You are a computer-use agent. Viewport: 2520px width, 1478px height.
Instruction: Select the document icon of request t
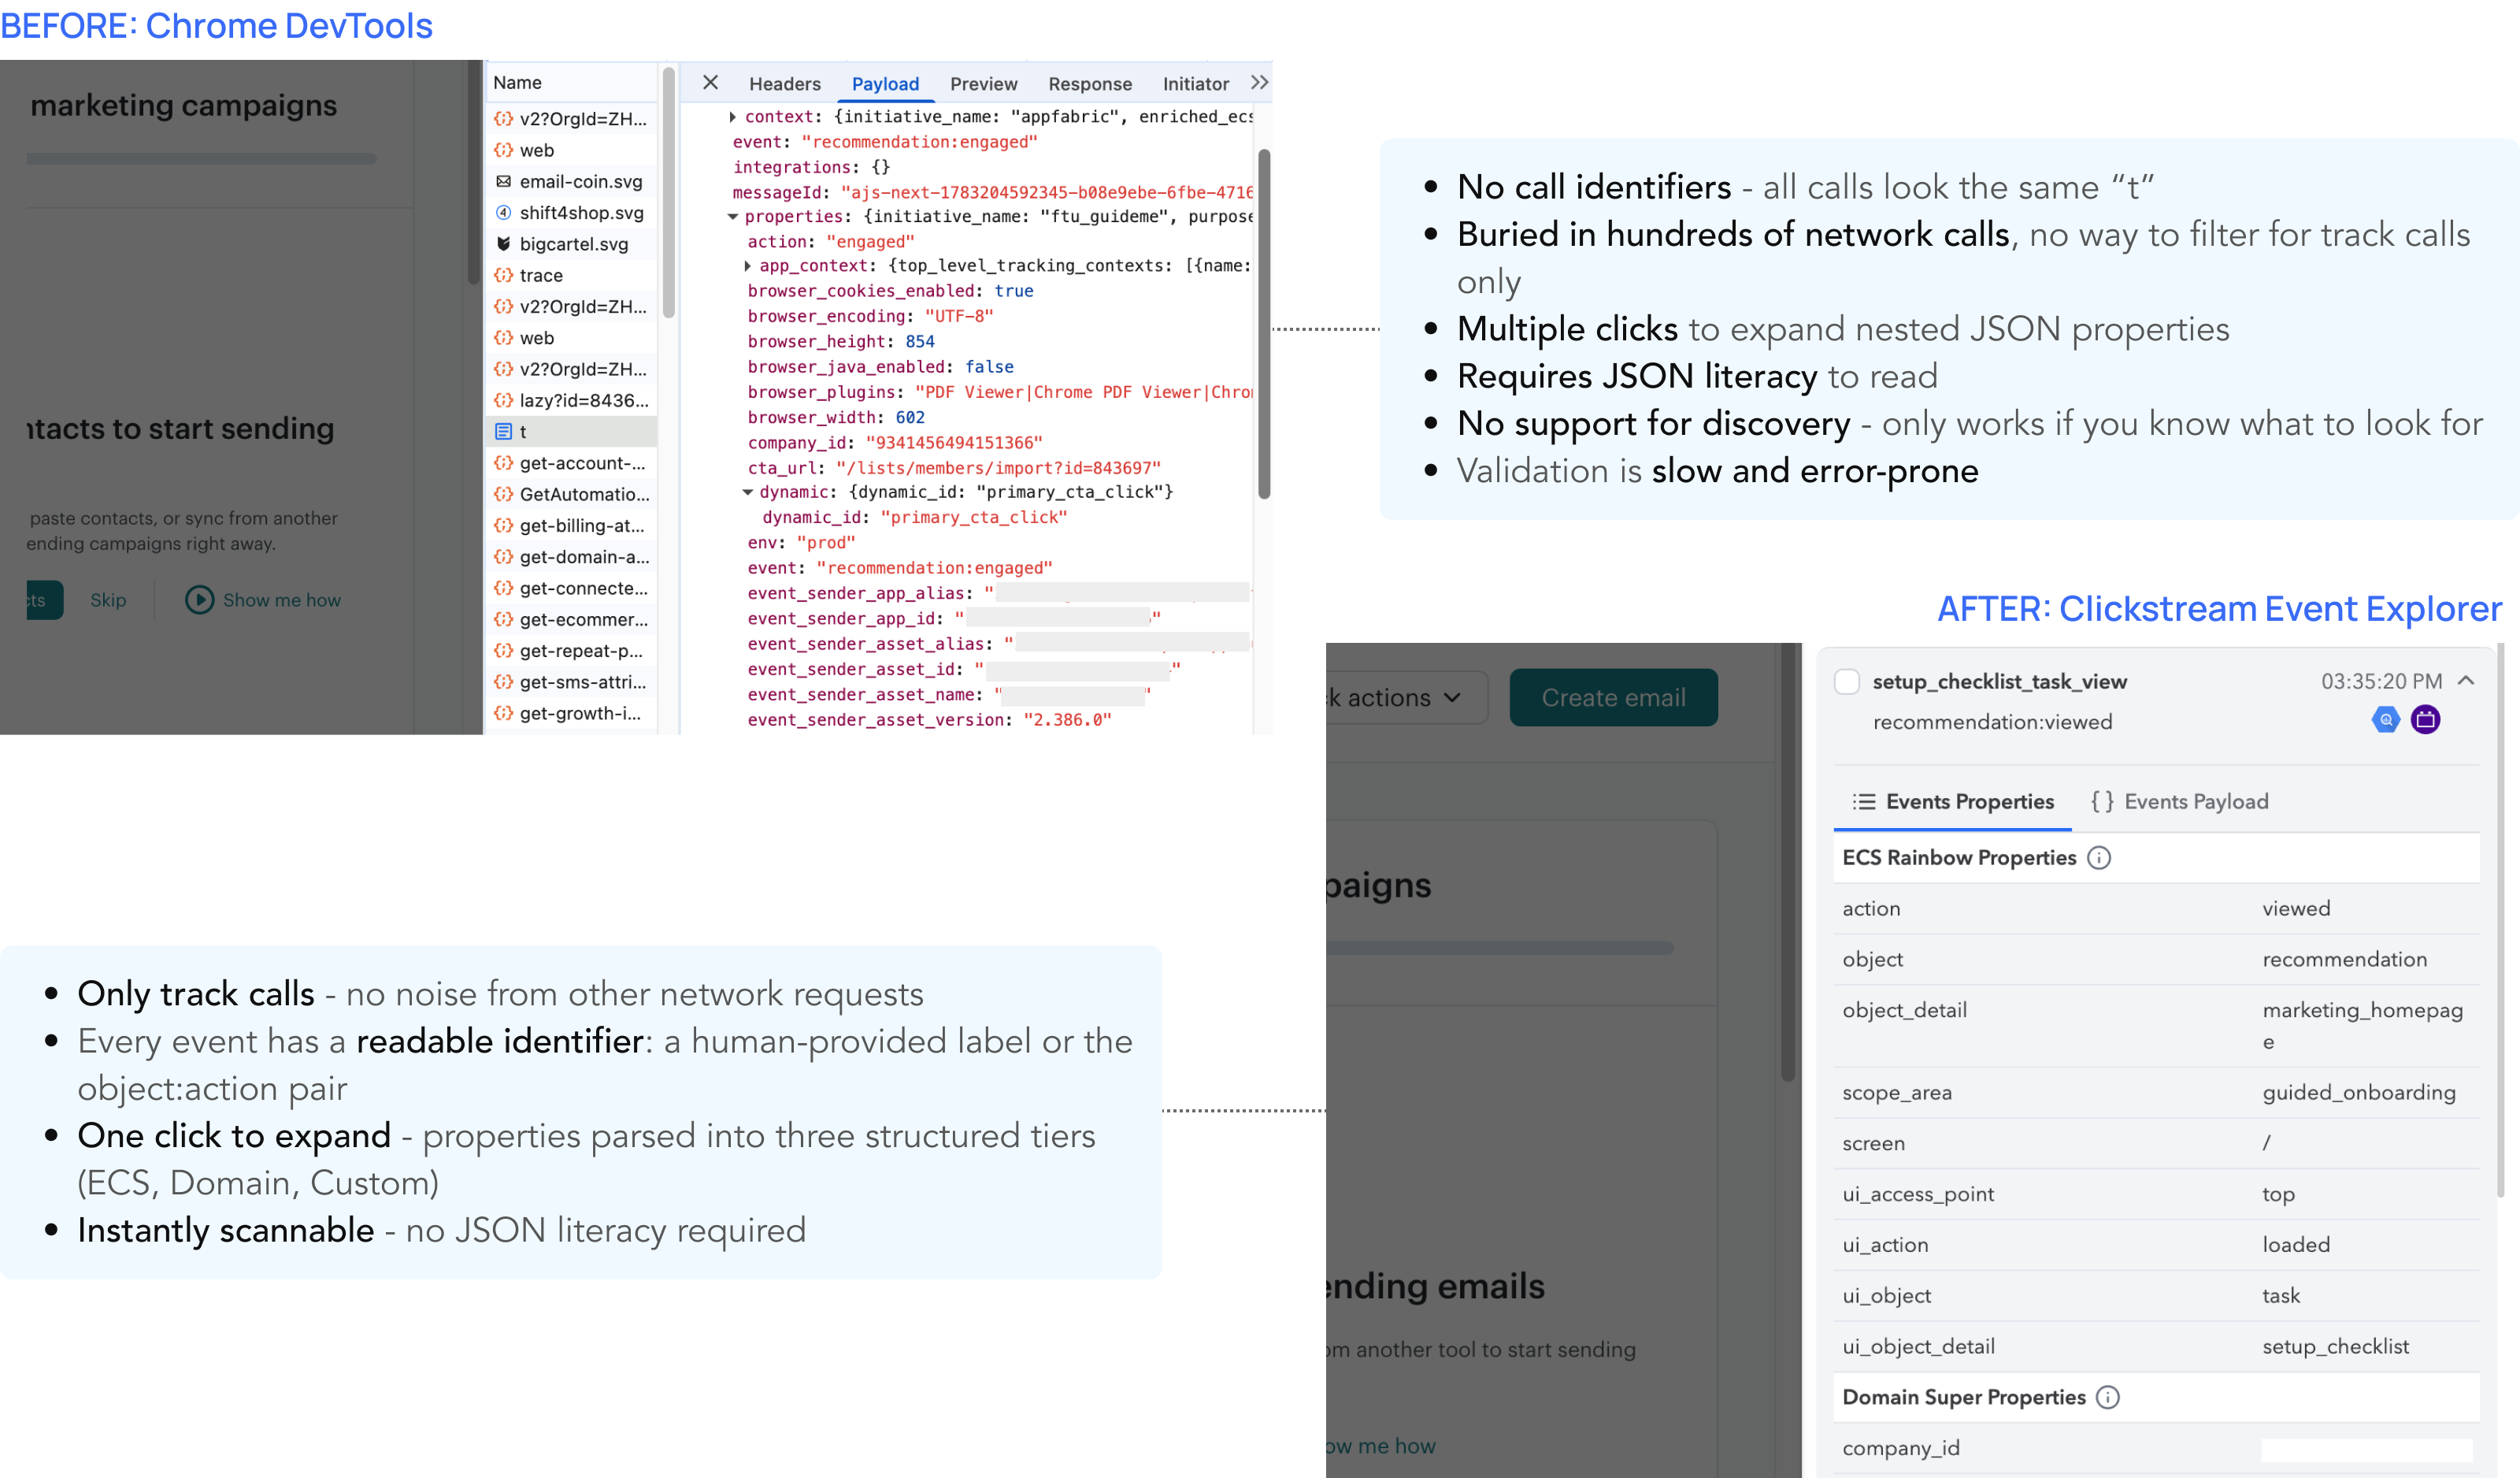(x=504, y=431)
